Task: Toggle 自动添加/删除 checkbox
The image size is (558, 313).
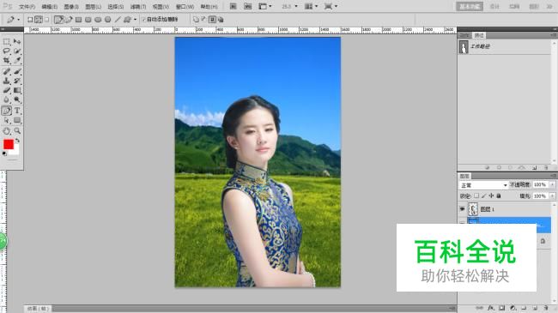Action: [x=143, y=20]
